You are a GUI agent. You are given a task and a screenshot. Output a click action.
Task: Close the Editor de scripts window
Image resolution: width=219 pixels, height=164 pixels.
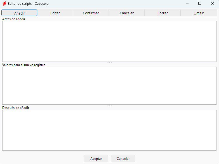click(213, 3)
